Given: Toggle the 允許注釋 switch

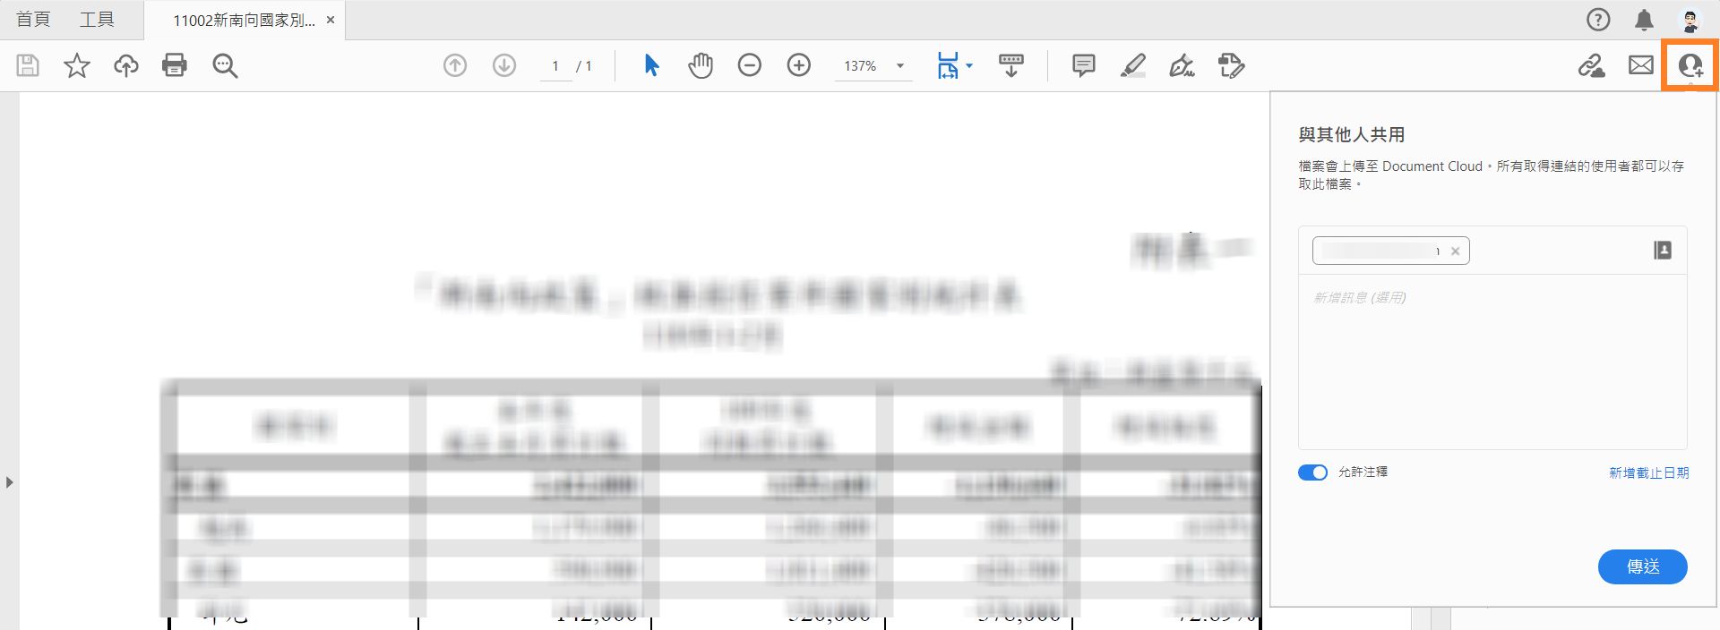Looking at the screenshot, I should [x=1312, y=472].
